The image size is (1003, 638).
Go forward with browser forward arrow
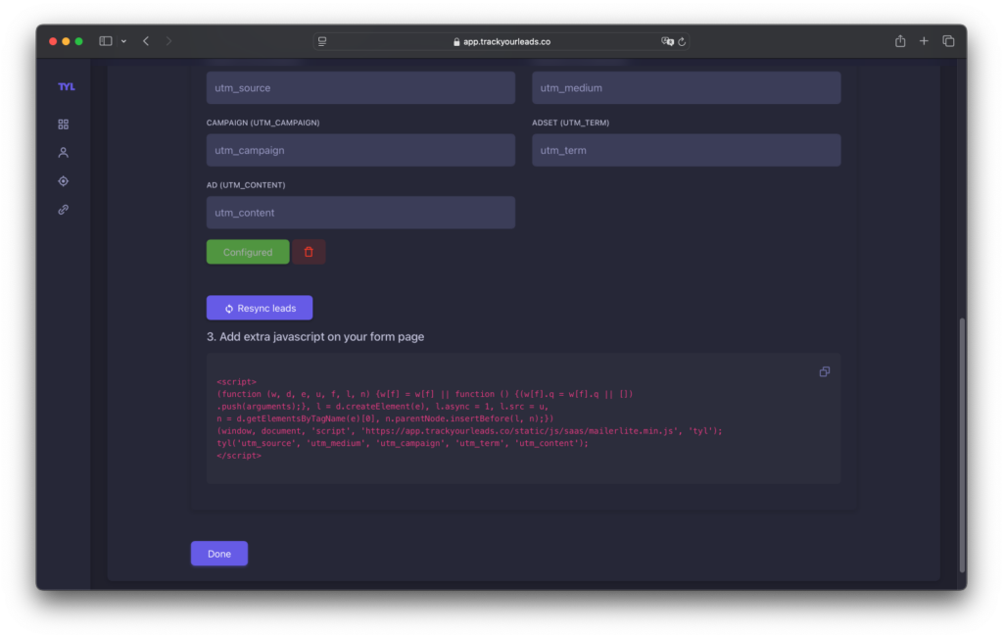[168, 41]
